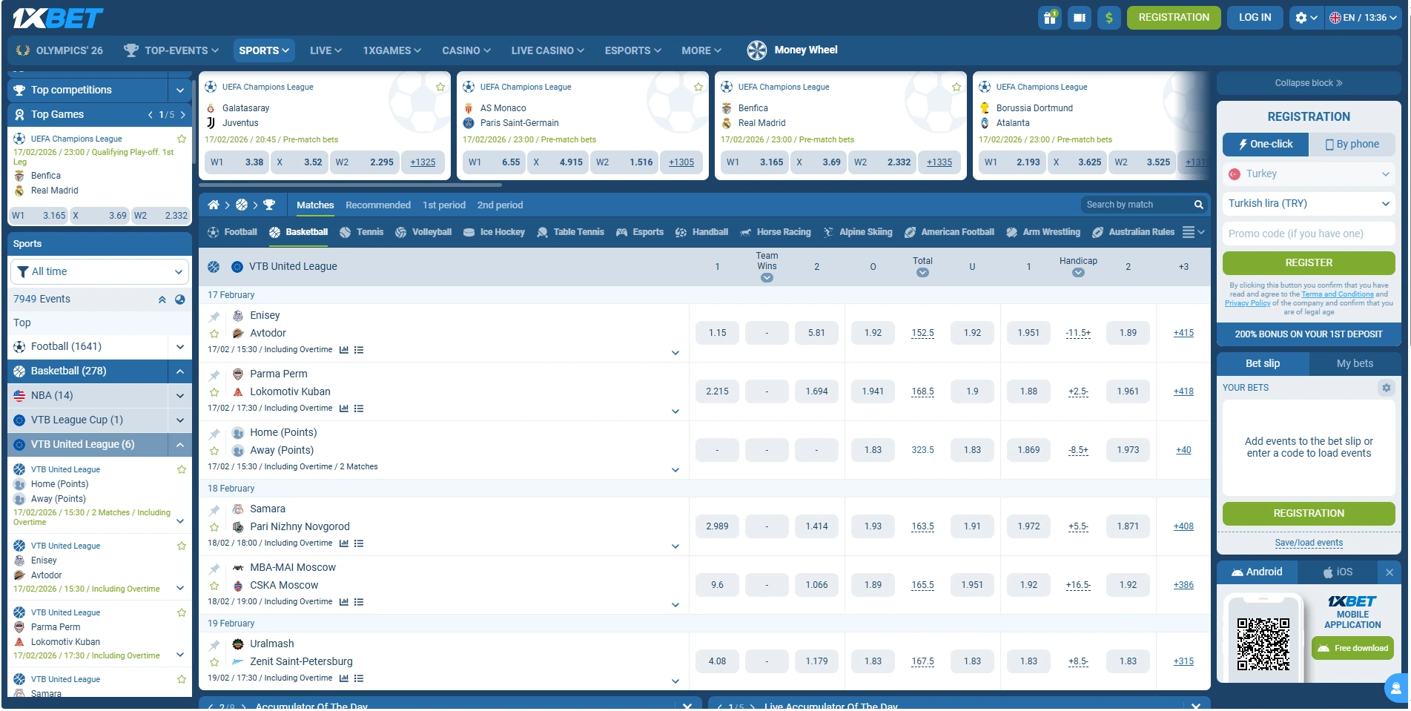Image resolution: width=1411 pixels, height=711 pixels.
Task: Switch to the My bets tab
Action: tap(1354, 363)
